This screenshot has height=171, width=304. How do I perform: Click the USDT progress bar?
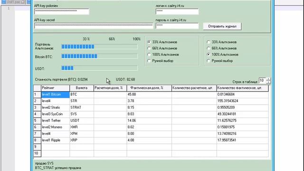(x=99, y=68)
